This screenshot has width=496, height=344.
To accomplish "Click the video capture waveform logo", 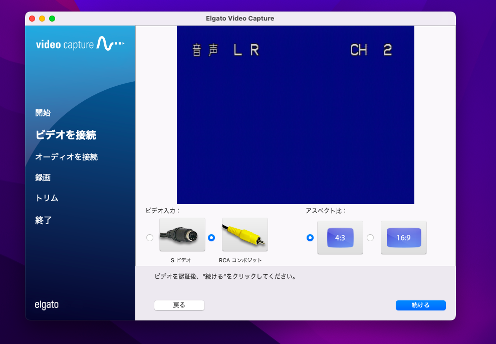I will point(80,44).
